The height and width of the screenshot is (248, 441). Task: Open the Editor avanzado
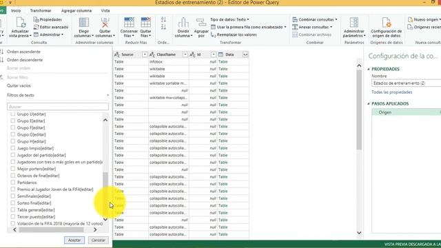point(51,27)
